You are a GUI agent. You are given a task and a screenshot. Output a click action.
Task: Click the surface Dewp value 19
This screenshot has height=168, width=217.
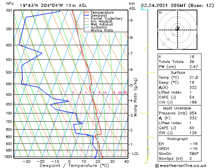(192, 83)
